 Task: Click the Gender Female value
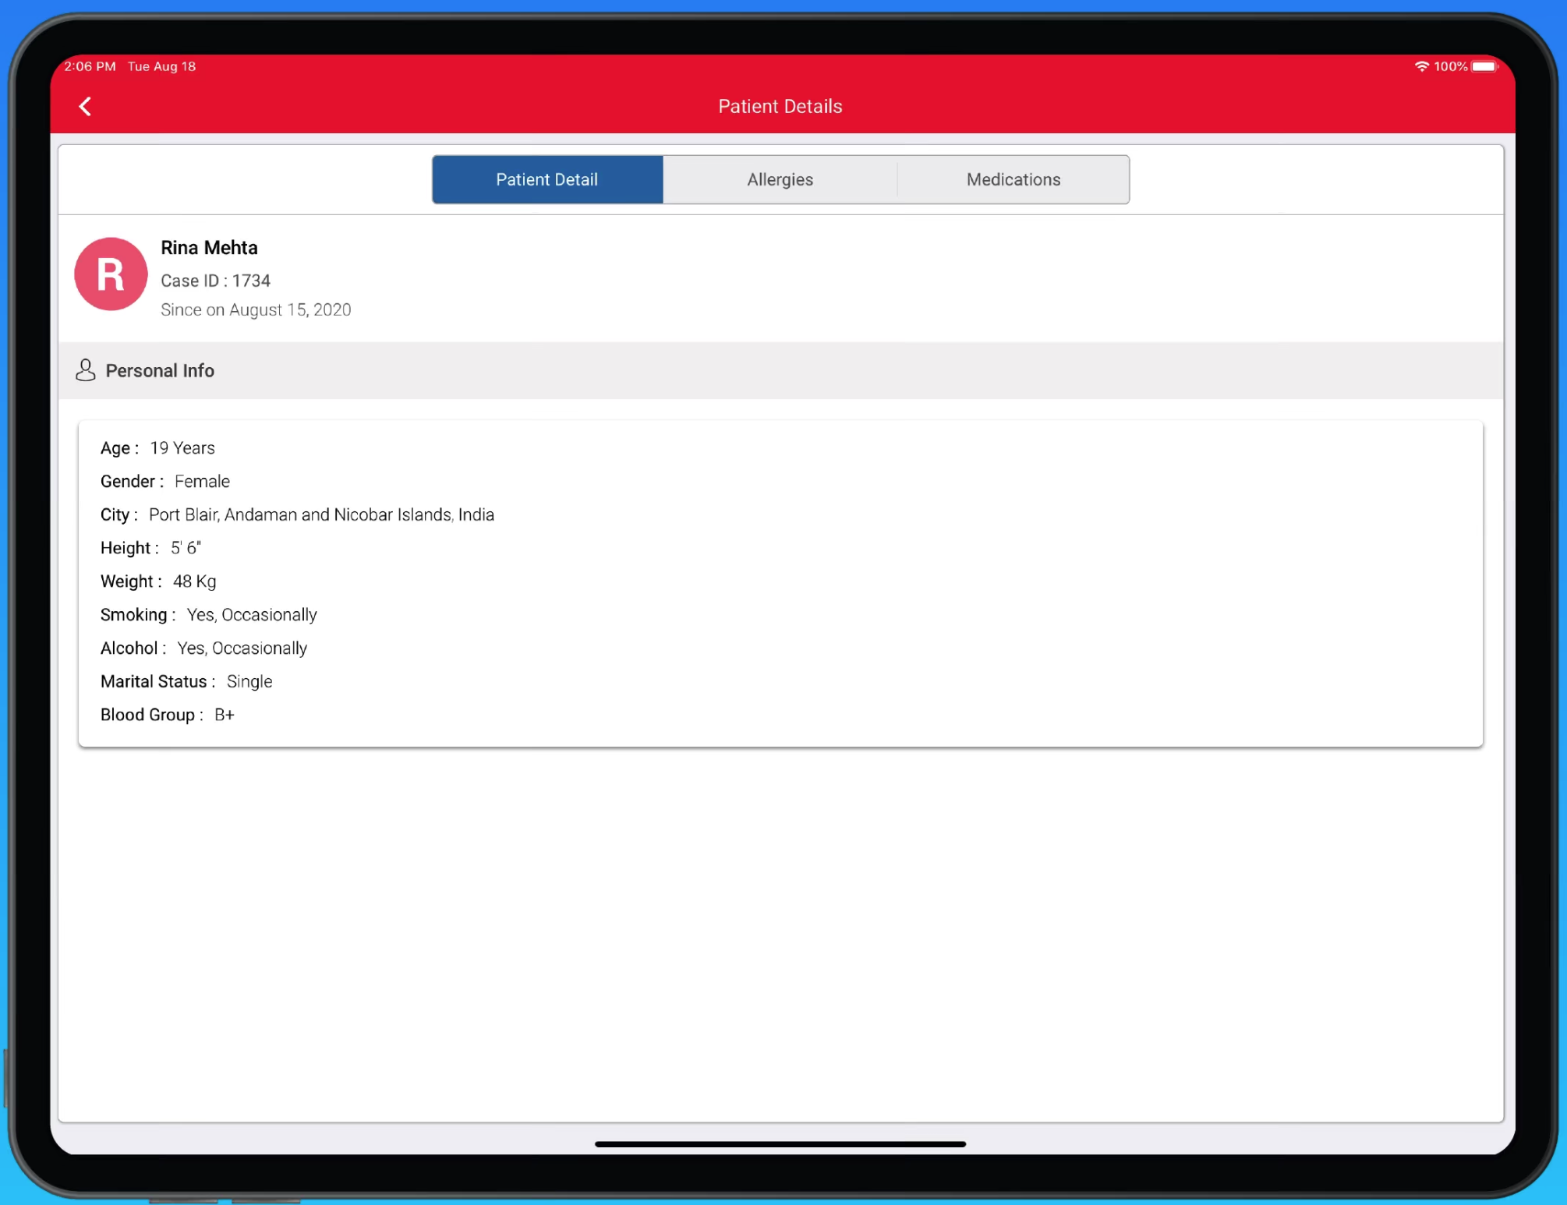[x=202, y=482]
